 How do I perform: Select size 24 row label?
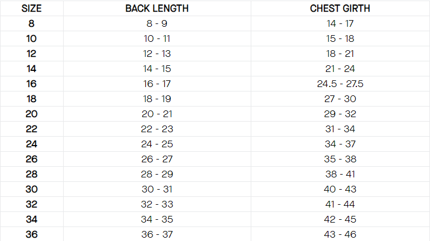[32, 144]
